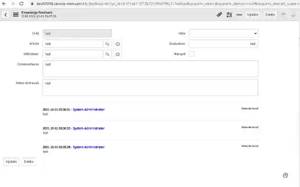Click the bottom Delete button
The image size is (300, 187).
[x=29, y=162]
